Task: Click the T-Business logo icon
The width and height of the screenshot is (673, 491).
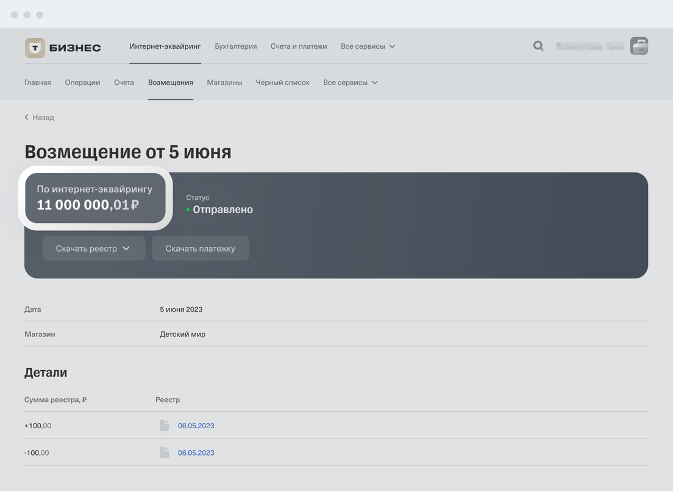Action: click(x=35, y=48)
